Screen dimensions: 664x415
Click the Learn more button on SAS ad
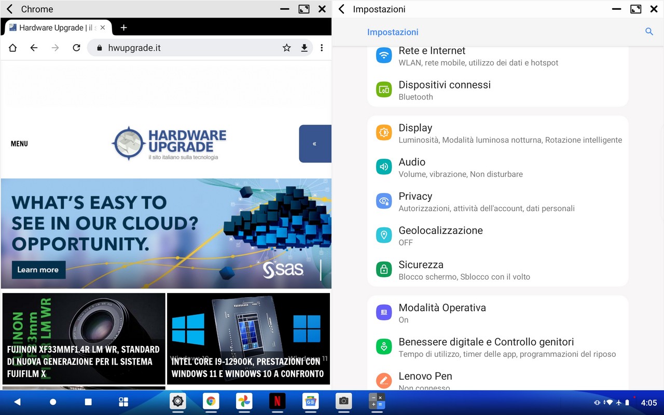point(38,270)
